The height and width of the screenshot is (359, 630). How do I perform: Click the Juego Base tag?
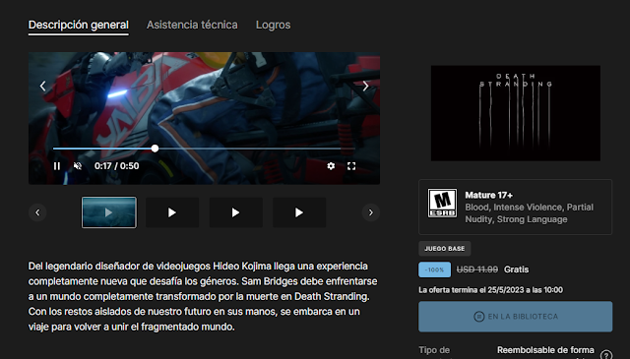[x=444, y=249]
